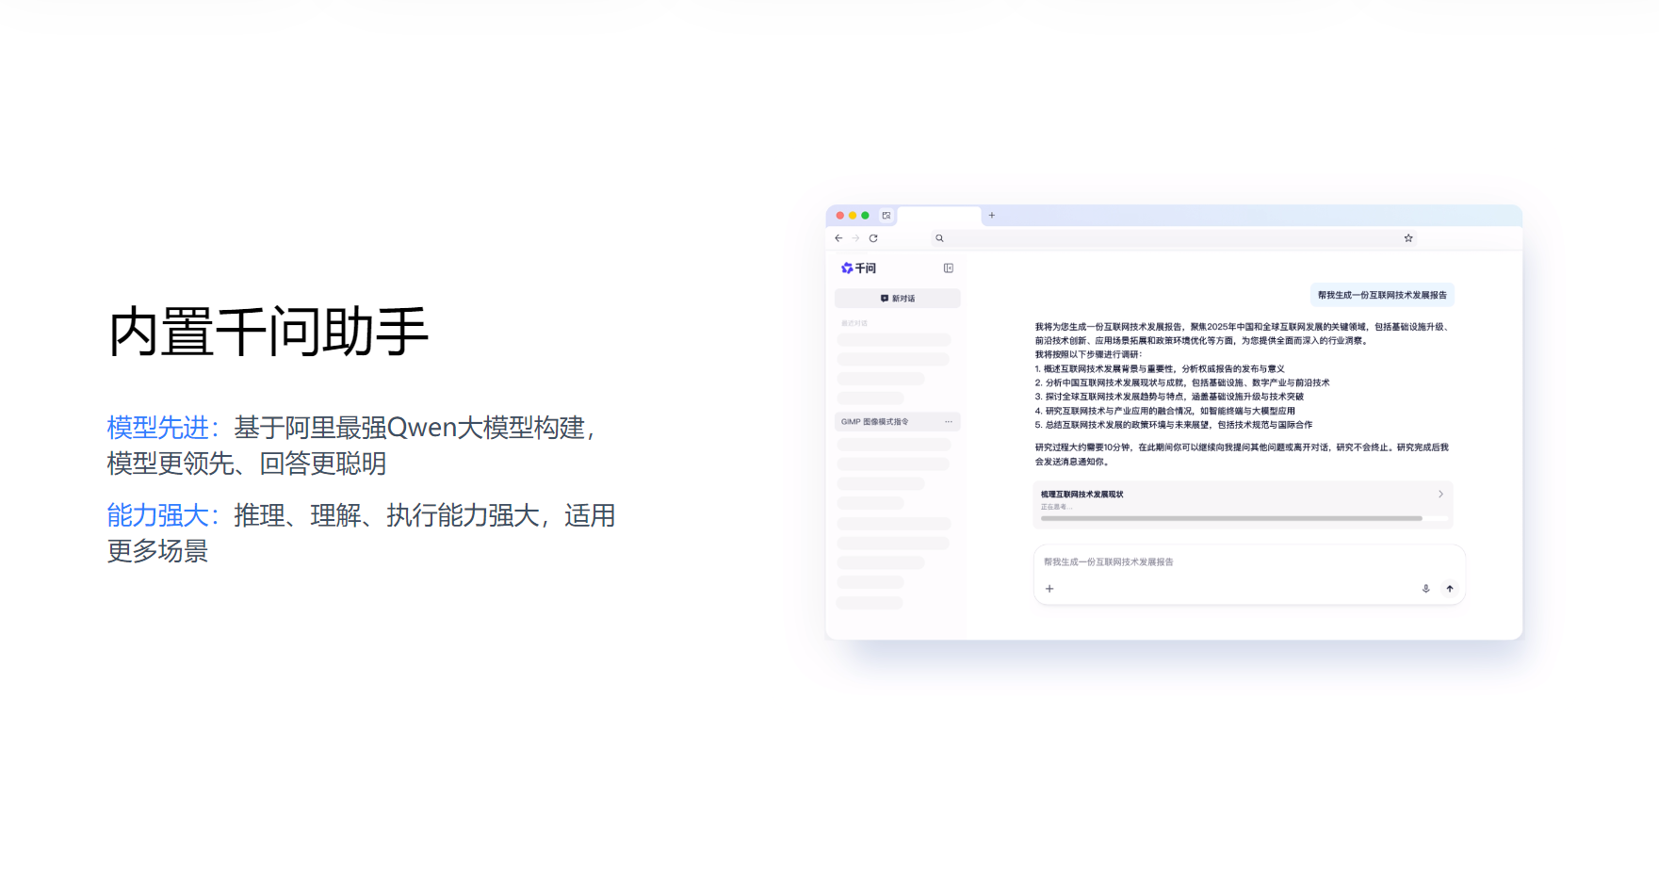Image resolution: width=1659 pixels, height=878 pixels.
Task: Open more options for GIMP conversation
Action: point(949,422)
